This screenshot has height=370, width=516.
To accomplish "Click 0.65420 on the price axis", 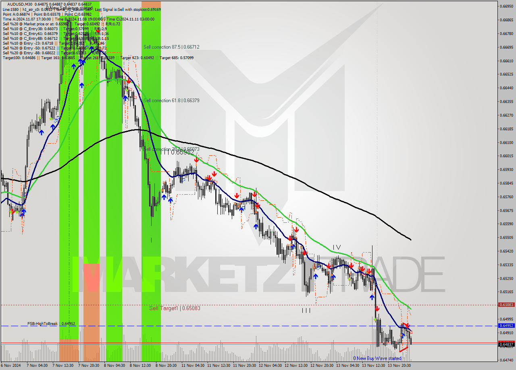I will click(507, 251).
